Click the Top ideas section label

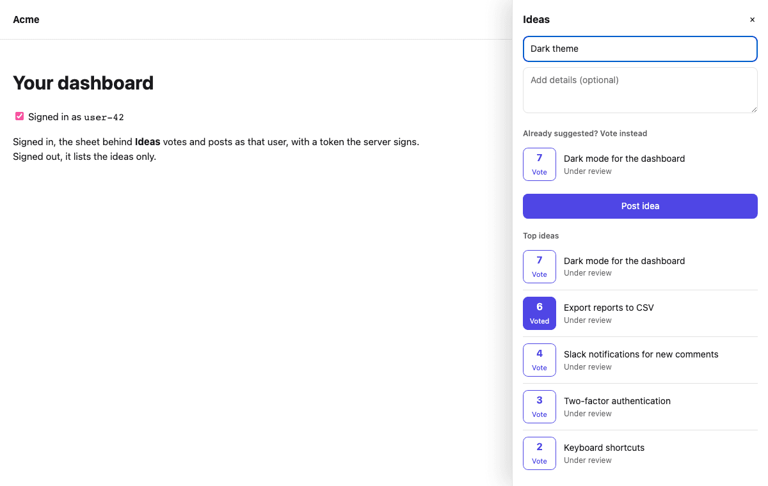(541, 236)
